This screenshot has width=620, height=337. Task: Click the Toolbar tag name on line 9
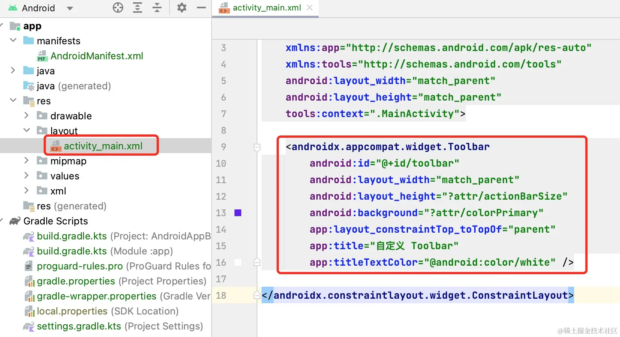(x=390, y=147)
